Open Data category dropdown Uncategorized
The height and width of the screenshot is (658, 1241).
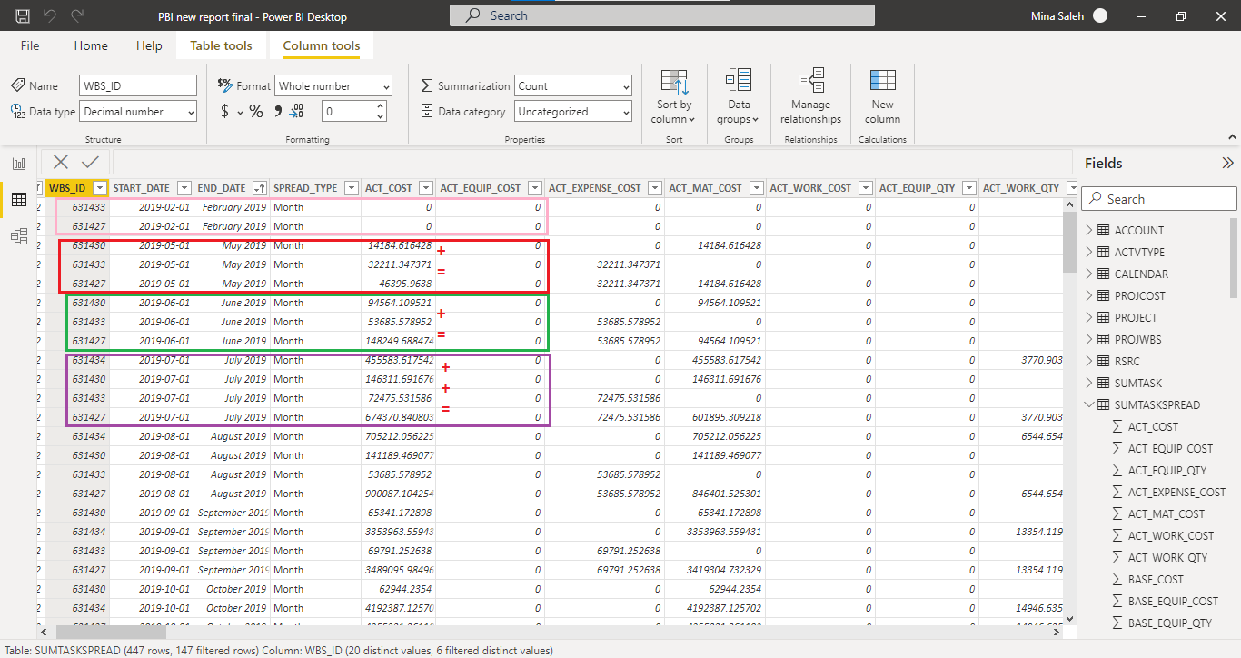pyautogui.click(x=573, y=111)
